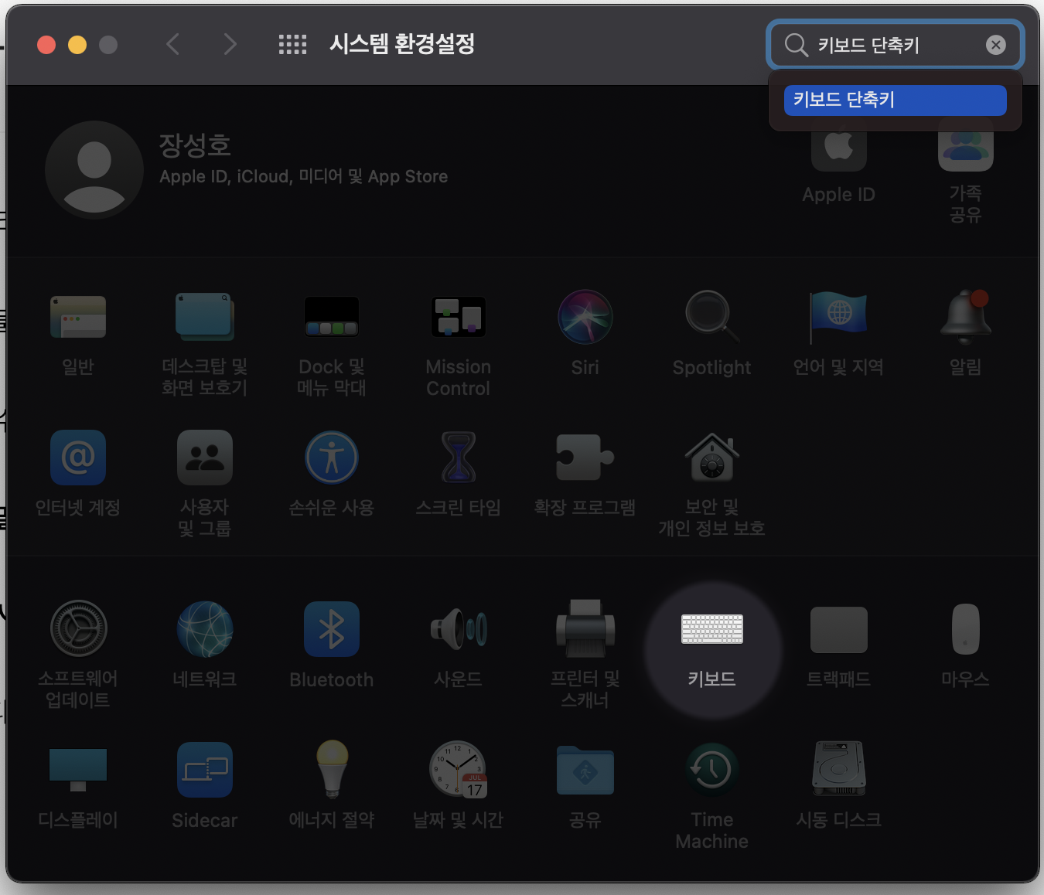Clear the search field text
The width and height of the screenshot is (1044, 895).
[x=996, y=45]
